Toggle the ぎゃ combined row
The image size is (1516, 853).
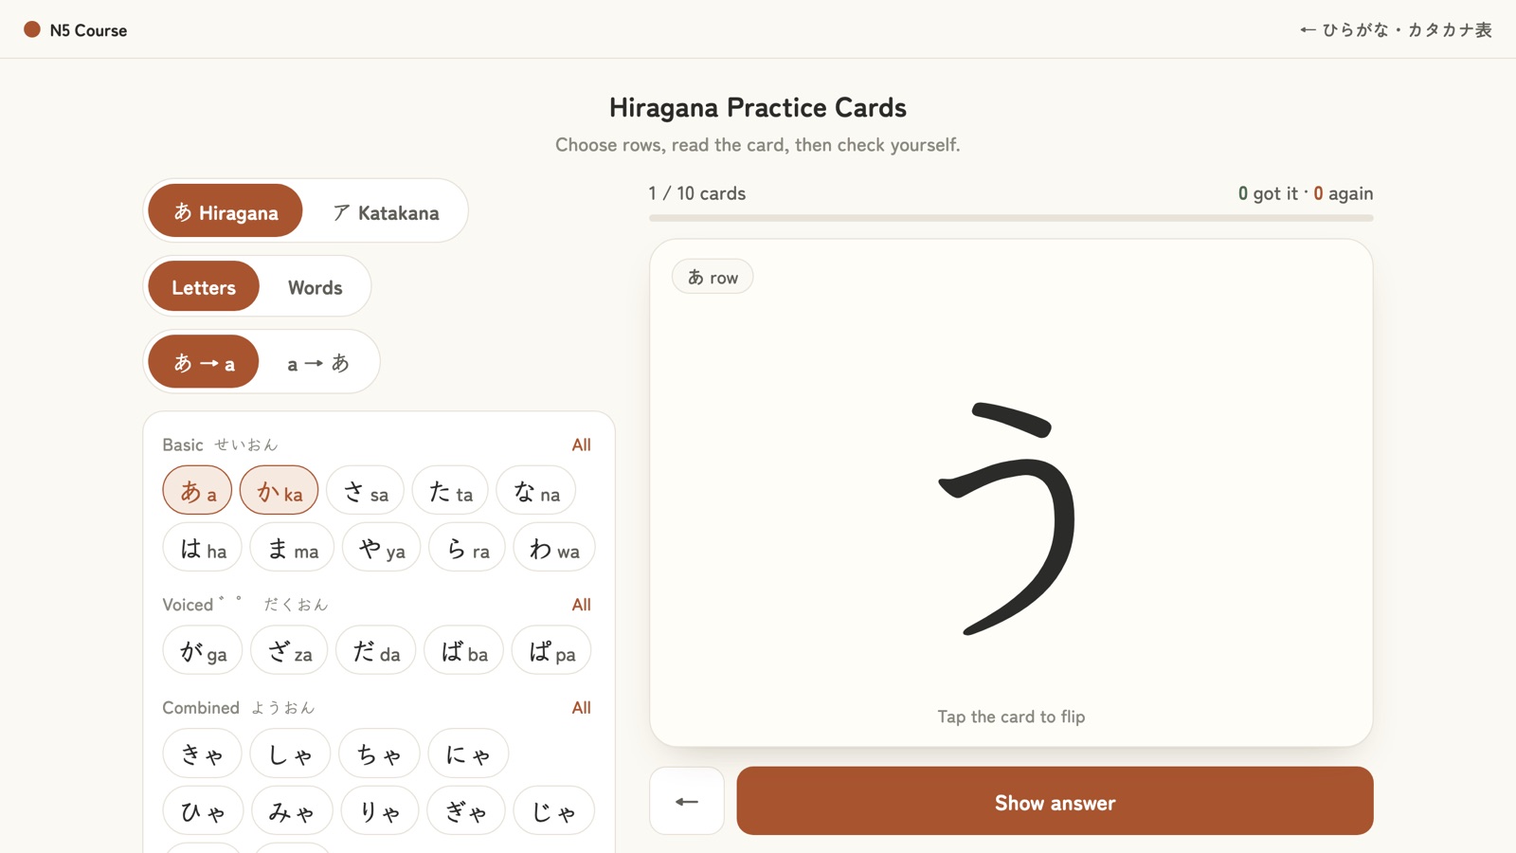coord(466,810)
